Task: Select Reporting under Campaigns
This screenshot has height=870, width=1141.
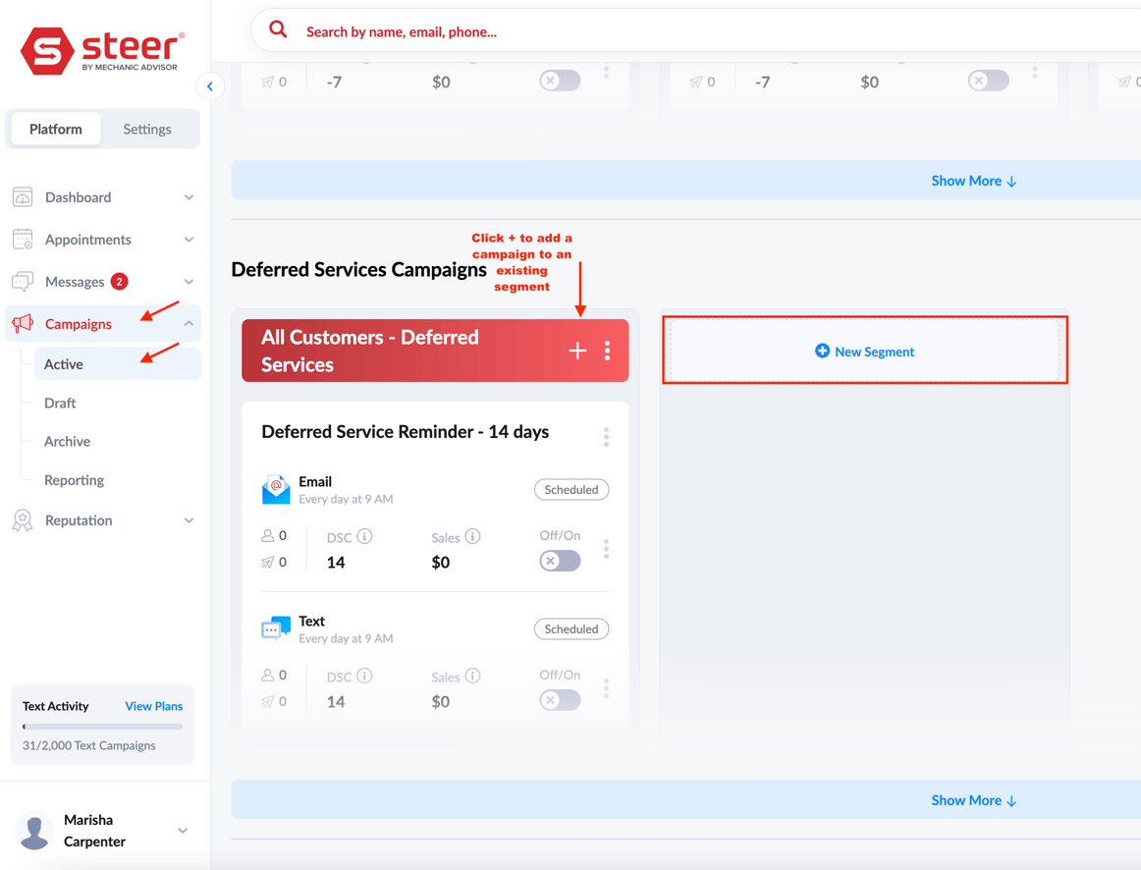Action: point(74,480)
